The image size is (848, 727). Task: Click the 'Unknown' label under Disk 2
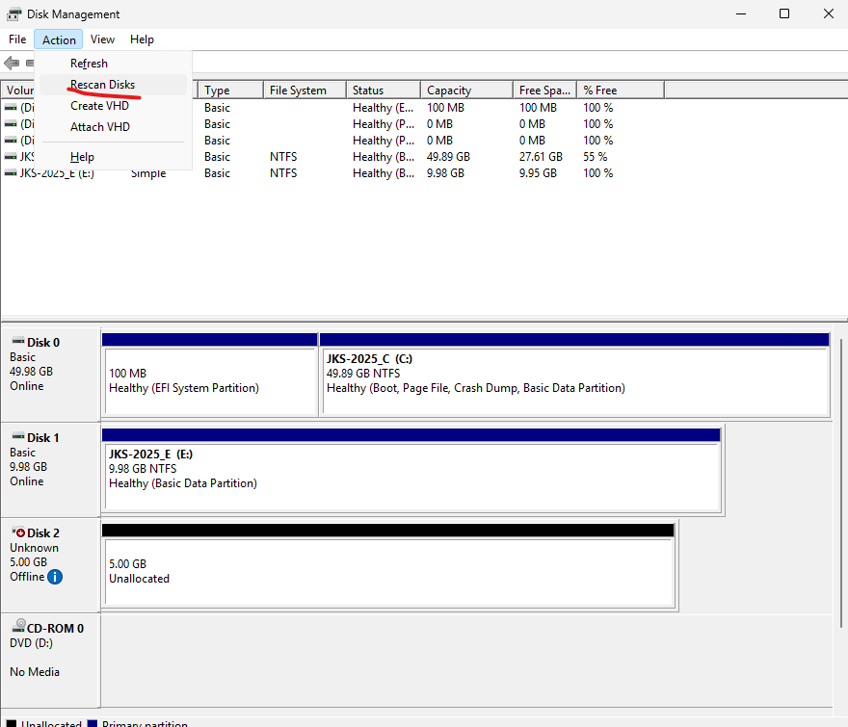[x=34, y=548]
